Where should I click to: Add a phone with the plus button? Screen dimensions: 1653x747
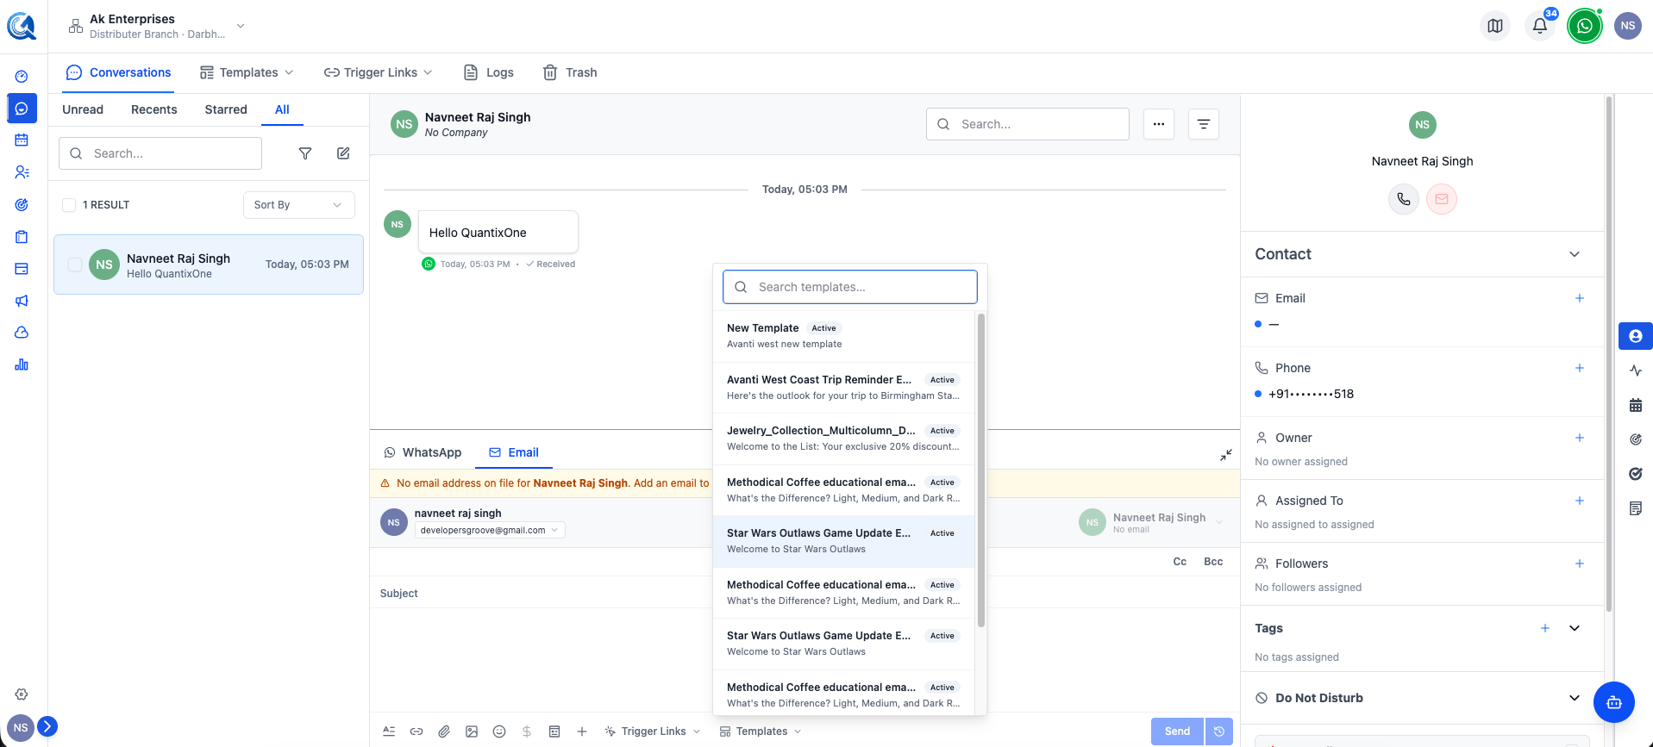[1580, 368]
